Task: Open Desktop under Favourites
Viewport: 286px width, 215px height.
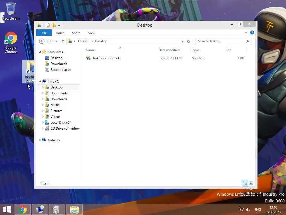Action: coord(56,58)
